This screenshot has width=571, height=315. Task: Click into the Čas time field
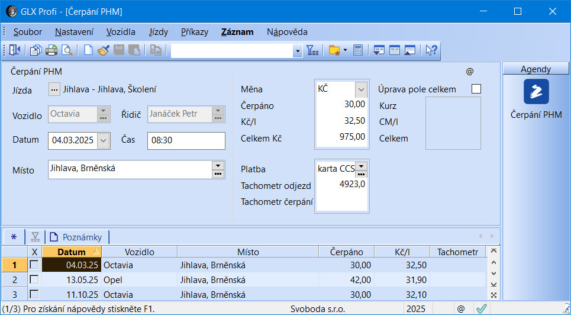(x=186, y=141)
